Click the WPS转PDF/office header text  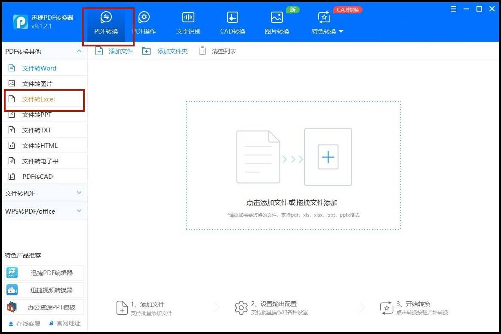(x=30, y=211)
